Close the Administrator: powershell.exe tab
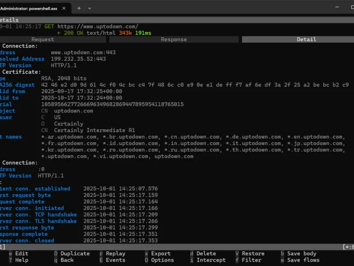 pos(64,8)
